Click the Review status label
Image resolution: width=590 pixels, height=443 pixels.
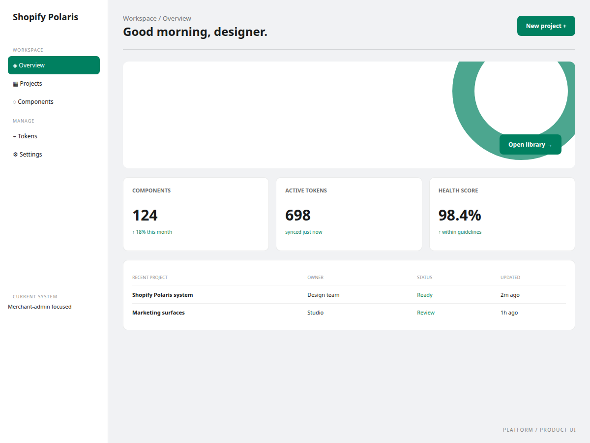pos(426,313)
